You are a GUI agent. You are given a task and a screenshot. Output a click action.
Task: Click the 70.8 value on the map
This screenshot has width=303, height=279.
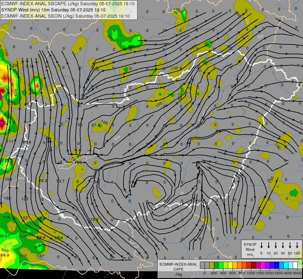[x=94, y=220]
